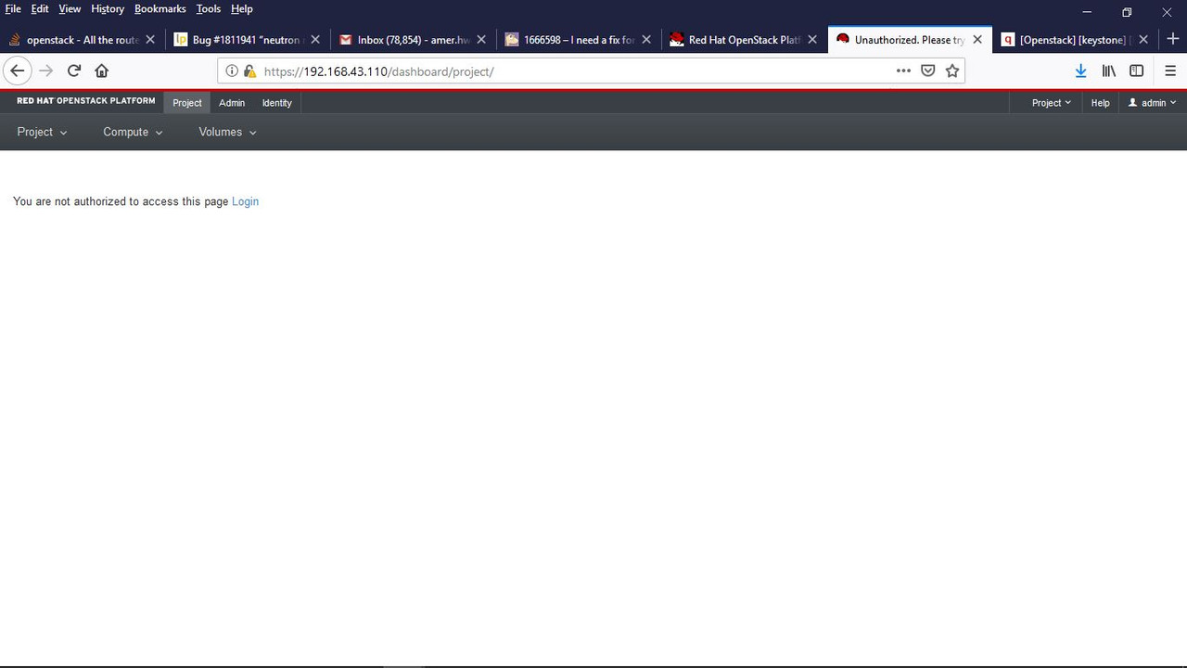Select the Admin top navigation tab
Screen dimensions: 1187x668
(232, 103)
